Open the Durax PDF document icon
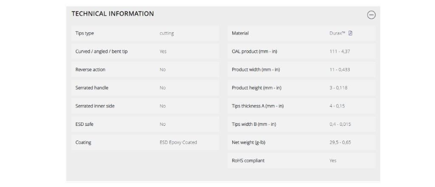The height and width of the screenshot is (187, 435). pos(350,33)
